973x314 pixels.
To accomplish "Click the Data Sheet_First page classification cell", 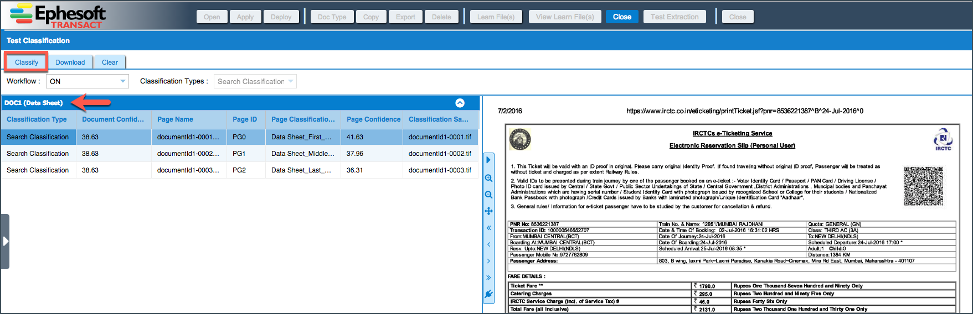I will point(303,137).
